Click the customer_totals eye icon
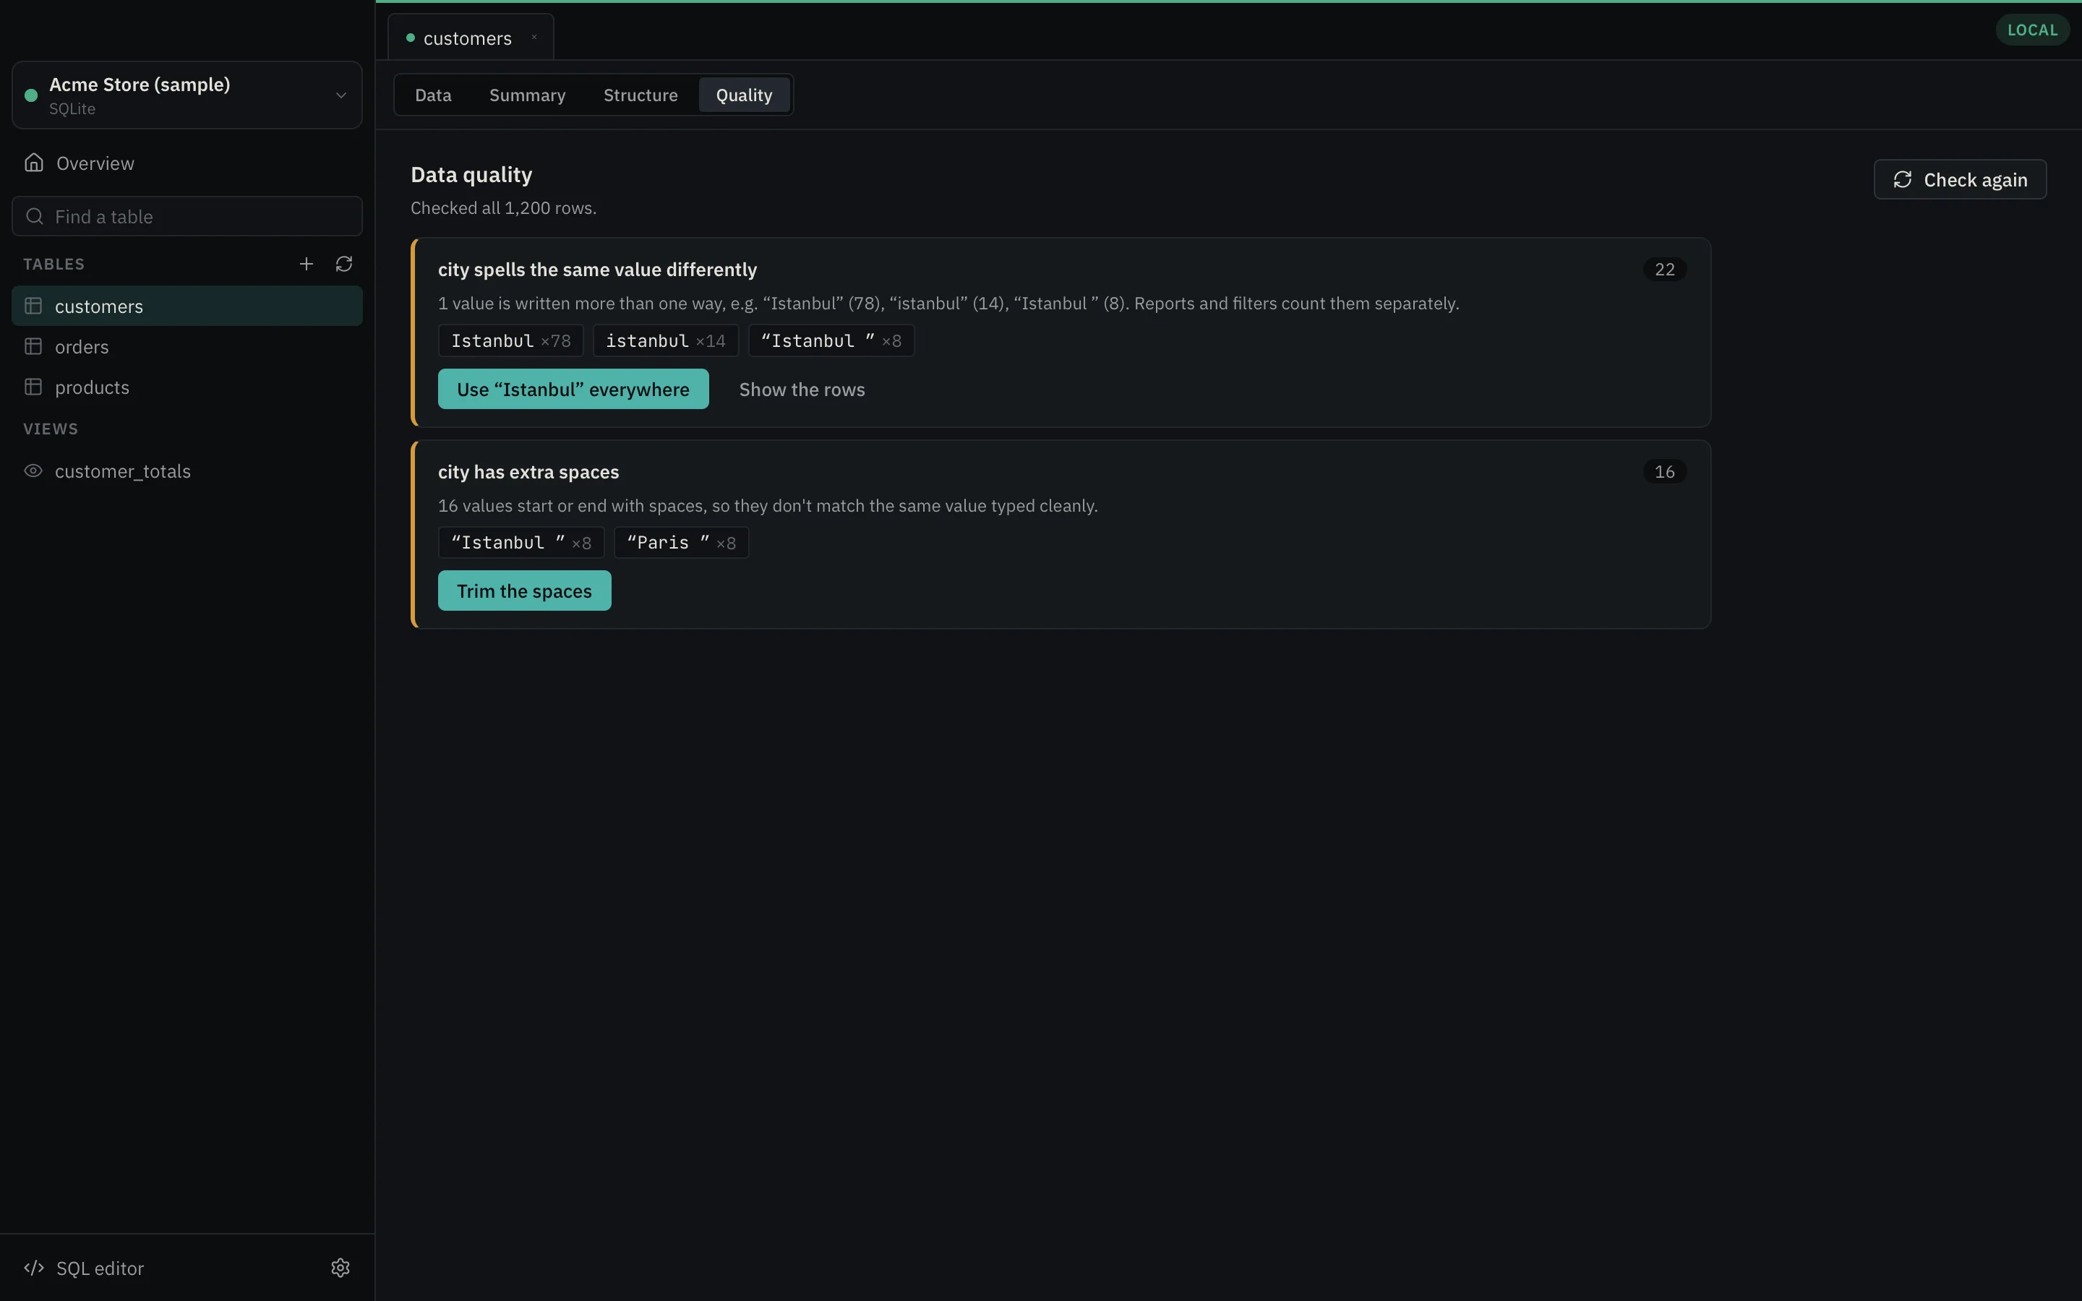Viewport: 2082px width, 1301px height. (33, 471)
